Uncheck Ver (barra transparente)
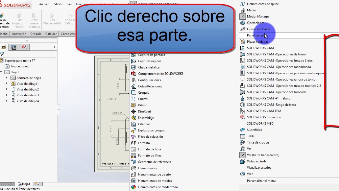The width and height of the screenshot is (339, 191). tap(242, 155)
